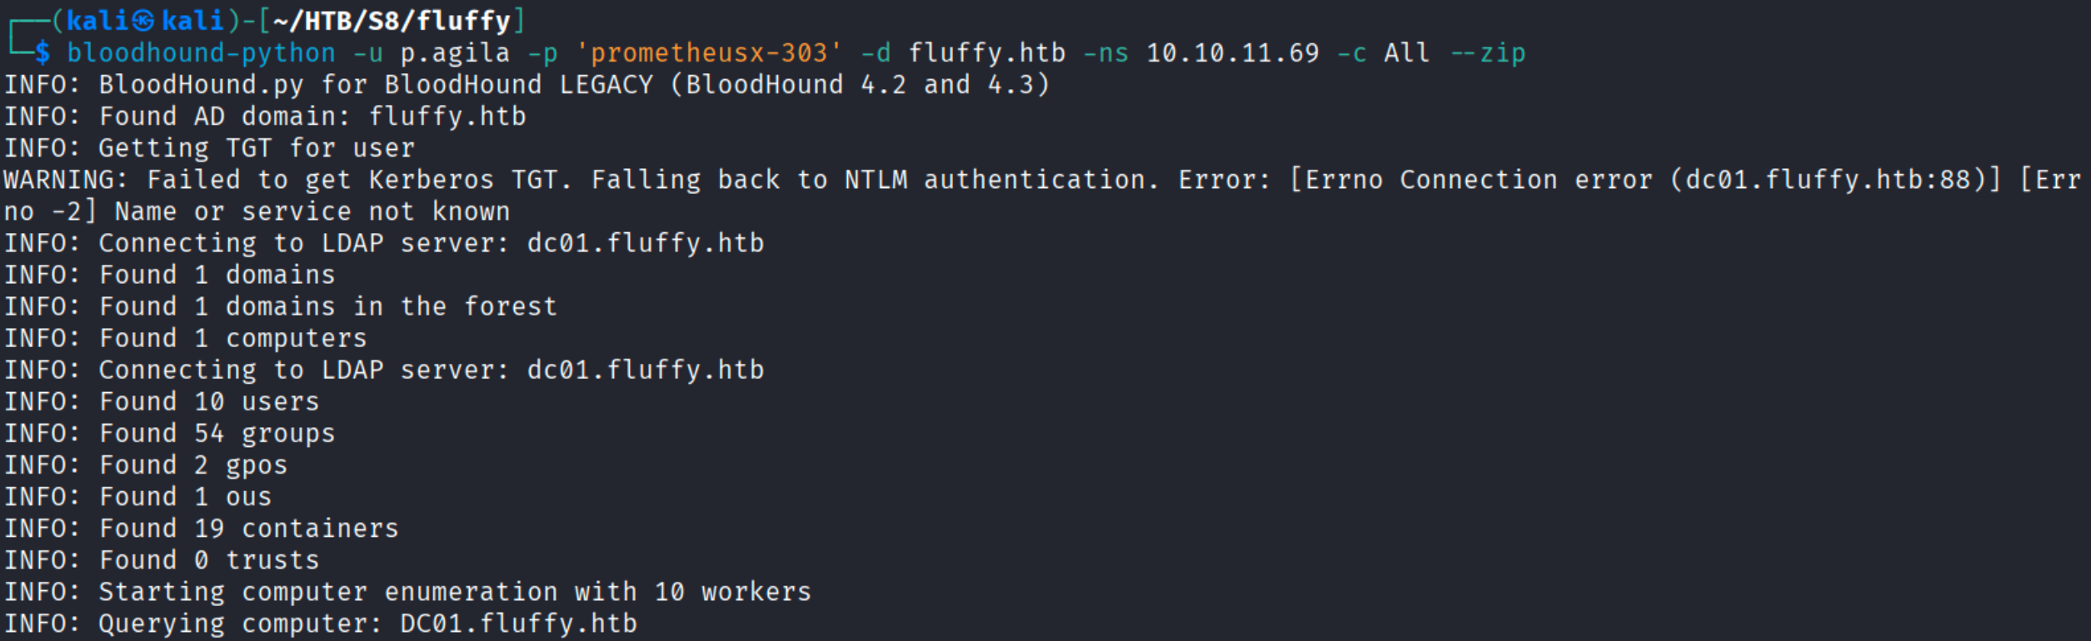
Task: Click DC01.fluffy.htb in the last line
Action: [x=518, y=624]
